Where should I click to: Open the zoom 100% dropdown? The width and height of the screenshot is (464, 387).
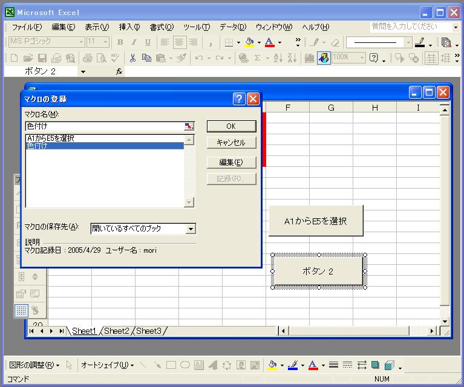pos(362,57)
